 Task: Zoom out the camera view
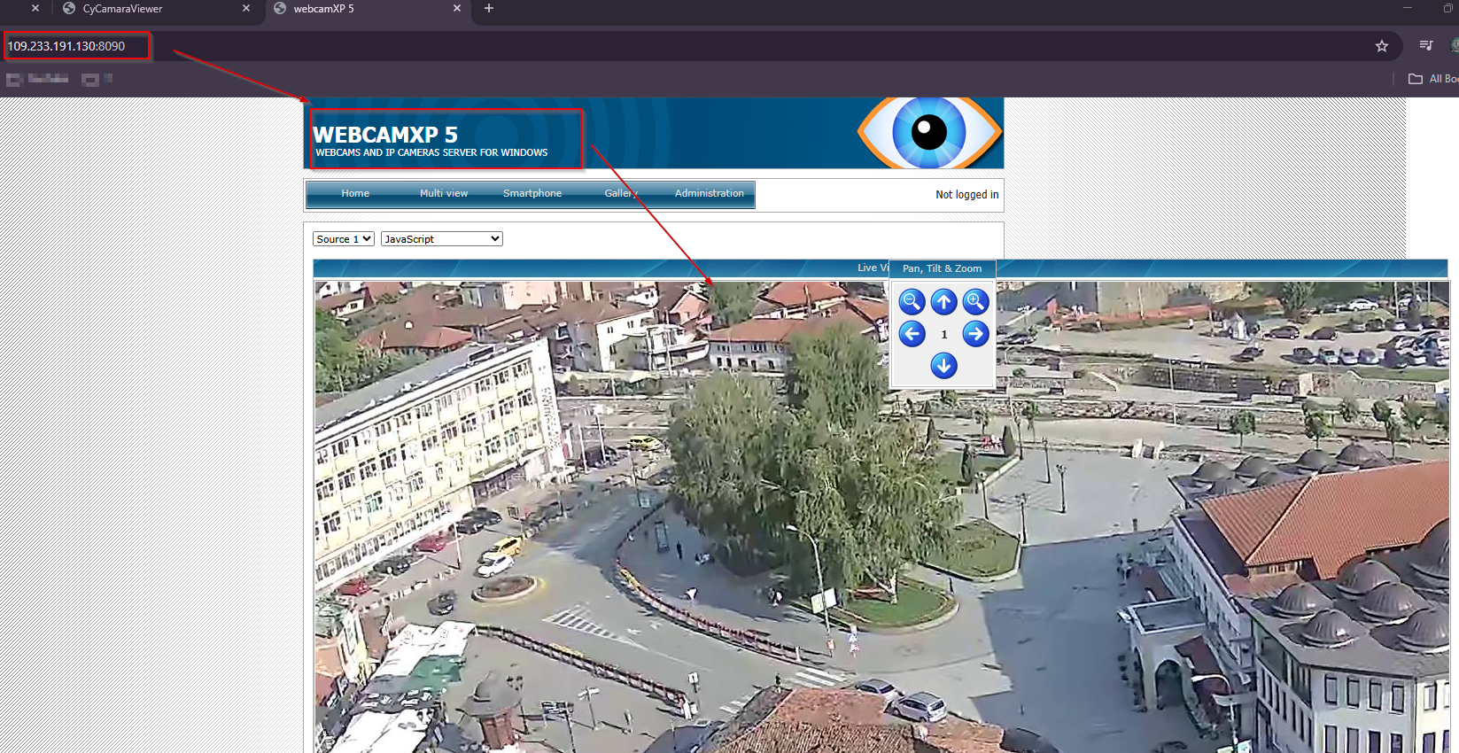tap(912, 302)
